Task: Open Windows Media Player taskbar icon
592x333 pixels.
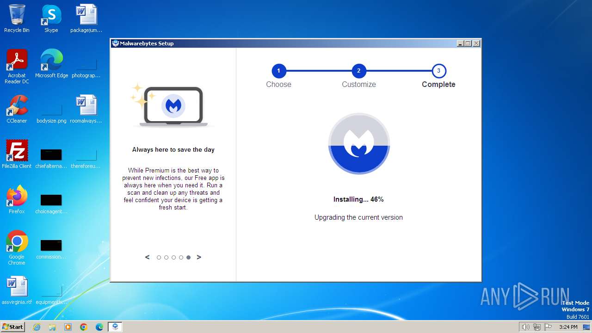Action: [x=68, y=327]
